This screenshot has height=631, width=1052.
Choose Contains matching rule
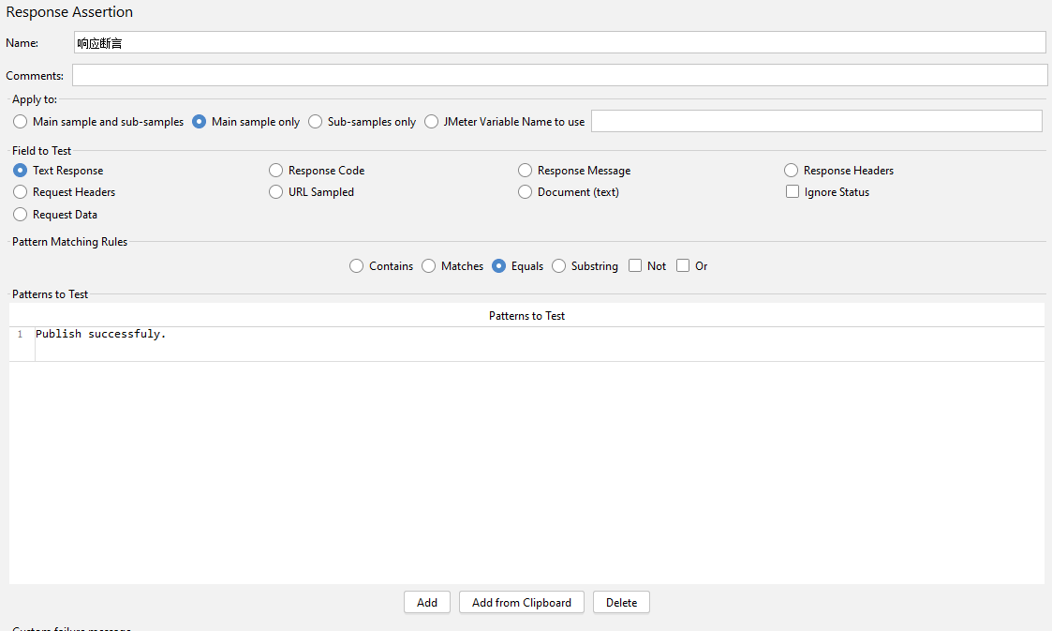coord(356,266)
